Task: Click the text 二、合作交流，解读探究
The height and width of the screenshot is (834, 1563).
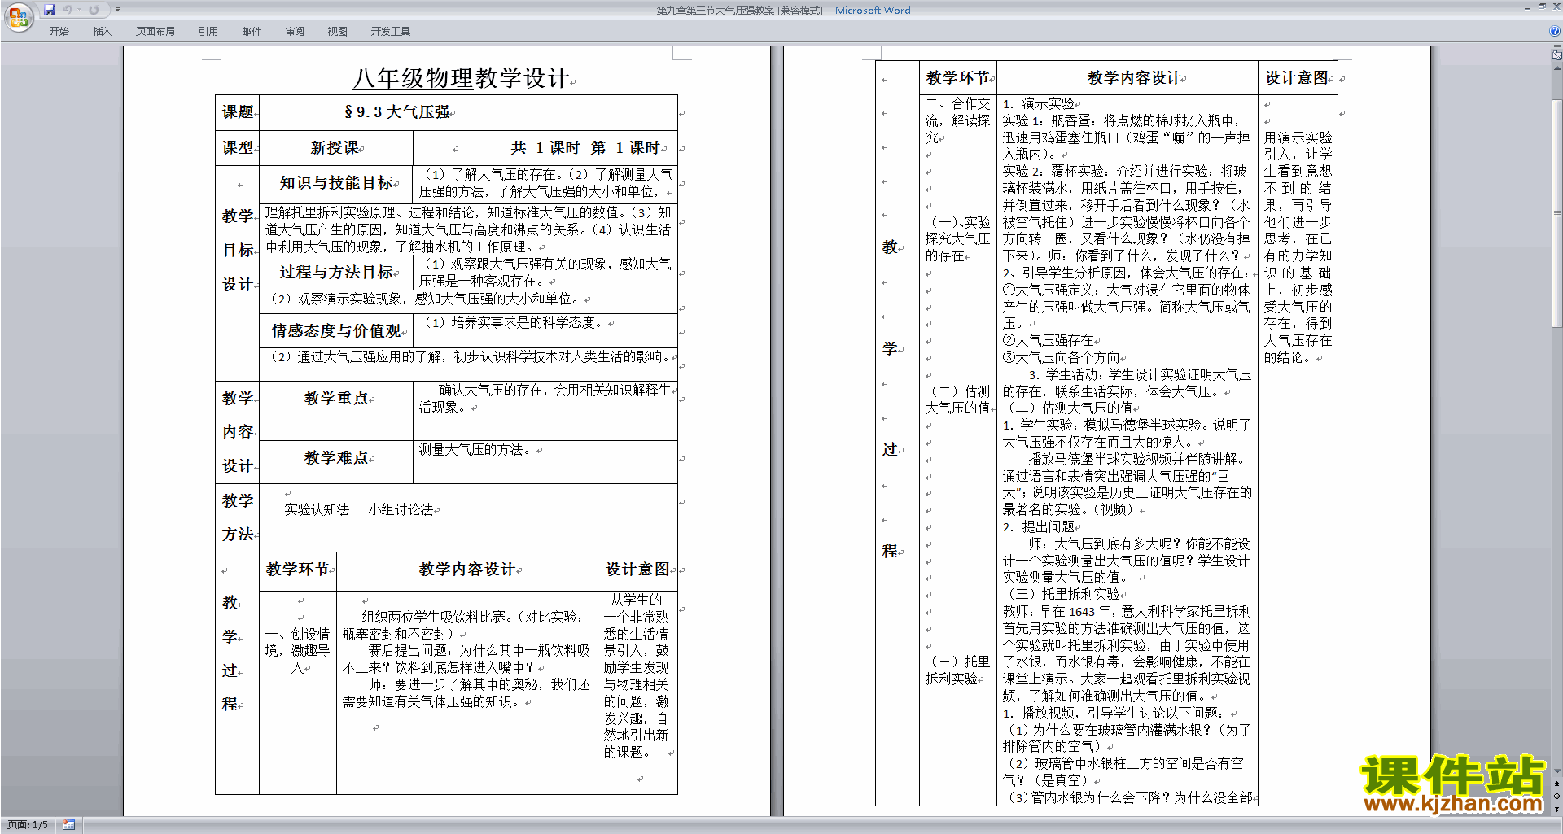Action: (x=957, y=120)
